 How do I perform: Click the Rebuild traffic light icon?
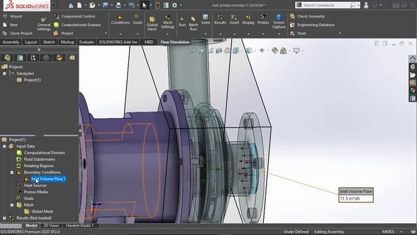point(158,5)
